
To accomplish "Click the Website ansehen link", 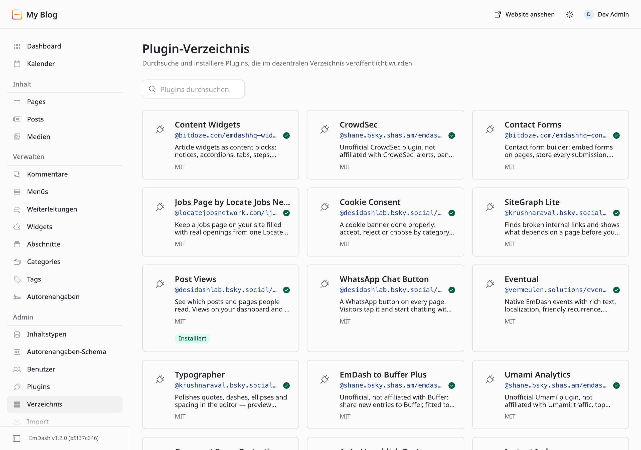I will click(524, 14).
